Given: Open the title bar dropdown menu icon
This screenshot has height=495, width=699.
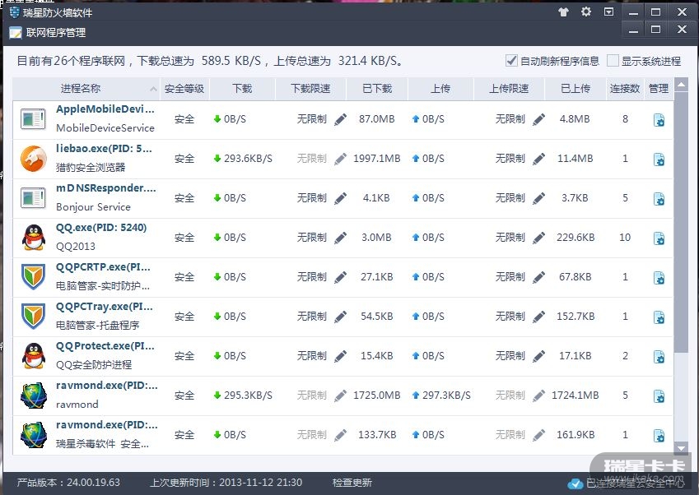Looking at the screenshot, I should click(608, 12).
